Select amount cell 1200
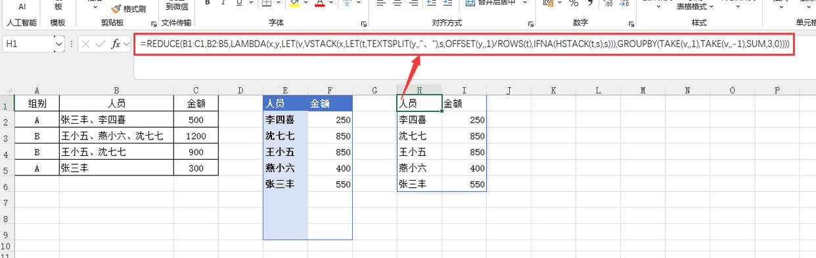816x258 pixels. (196, 136)
